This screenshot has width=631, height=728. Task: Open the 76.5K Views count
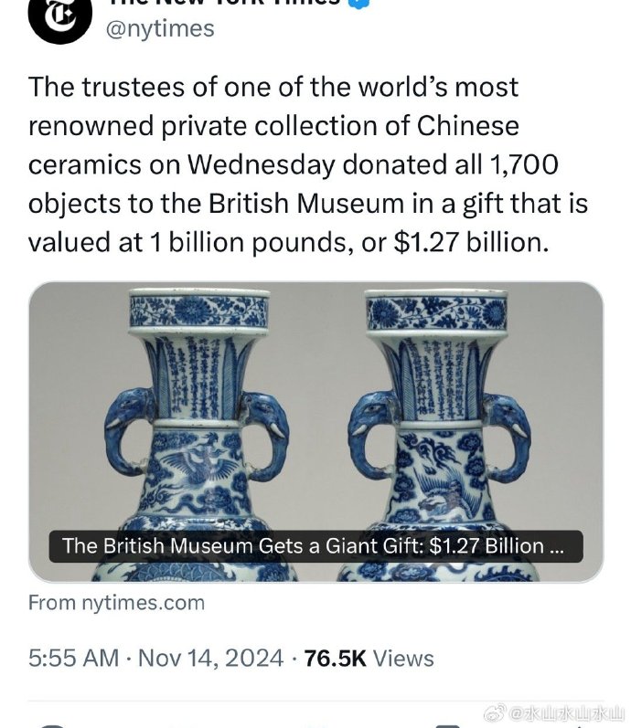(x=369, y=659)
